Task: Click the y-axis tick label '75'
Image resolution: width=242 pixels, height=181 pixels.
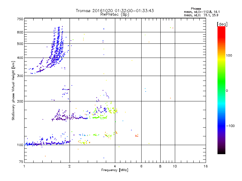Action: 21,162
